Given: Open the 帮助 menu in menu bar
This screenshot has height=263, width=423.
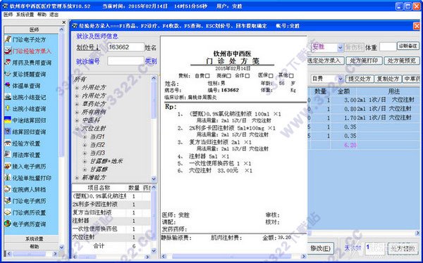Looking at the screenshot, I should pyautogui.click(x=42, y=15).
